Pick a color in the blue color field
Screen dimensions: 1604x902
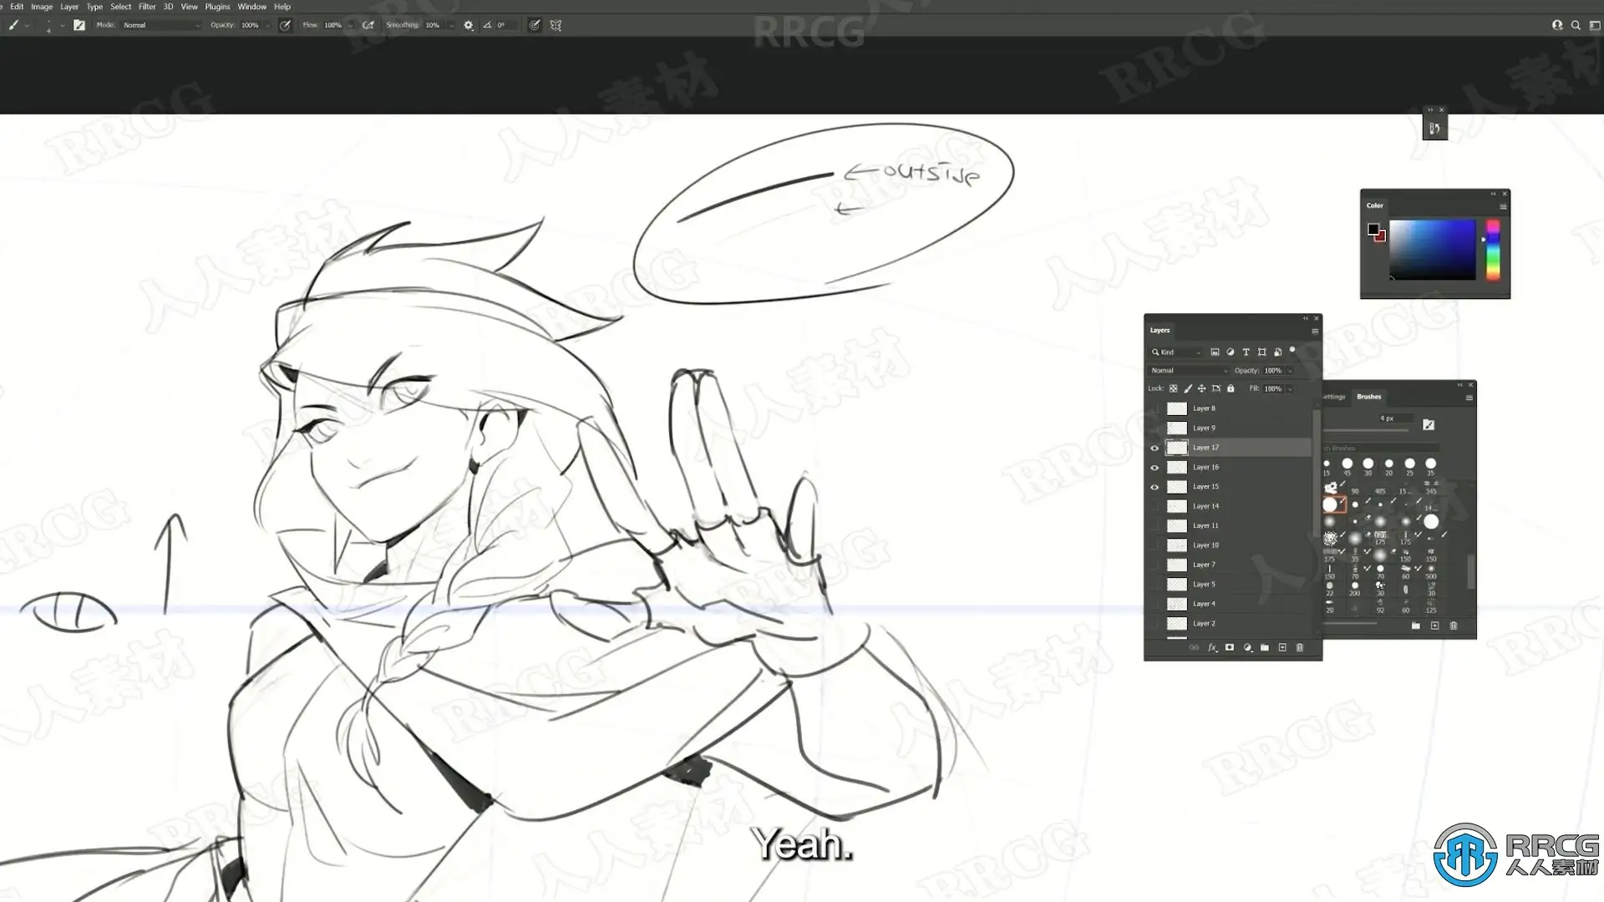1432,250
